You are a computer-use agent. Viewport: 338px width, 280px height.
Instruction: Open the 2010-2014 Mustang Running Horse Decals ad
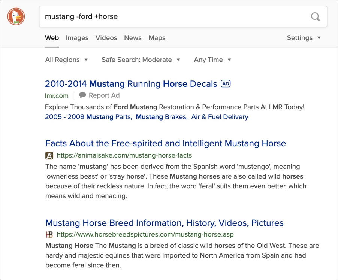131,84
